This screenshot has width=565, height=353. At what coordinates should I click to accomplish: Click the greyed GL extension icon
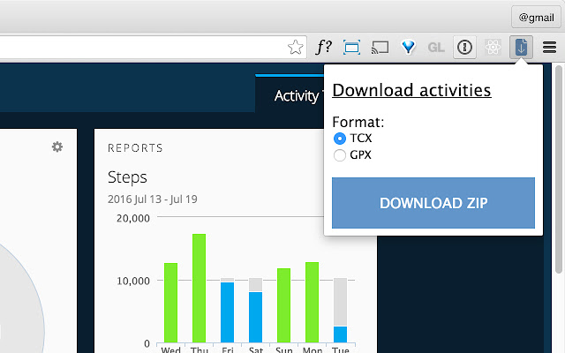click(x=436, y=48)
